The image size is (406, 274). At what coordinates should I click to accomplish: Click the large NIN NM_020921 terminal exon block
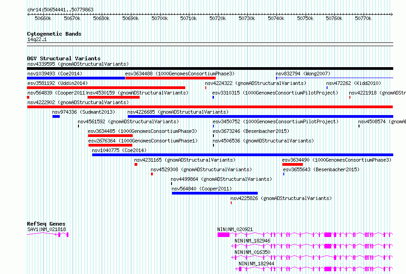223,235
